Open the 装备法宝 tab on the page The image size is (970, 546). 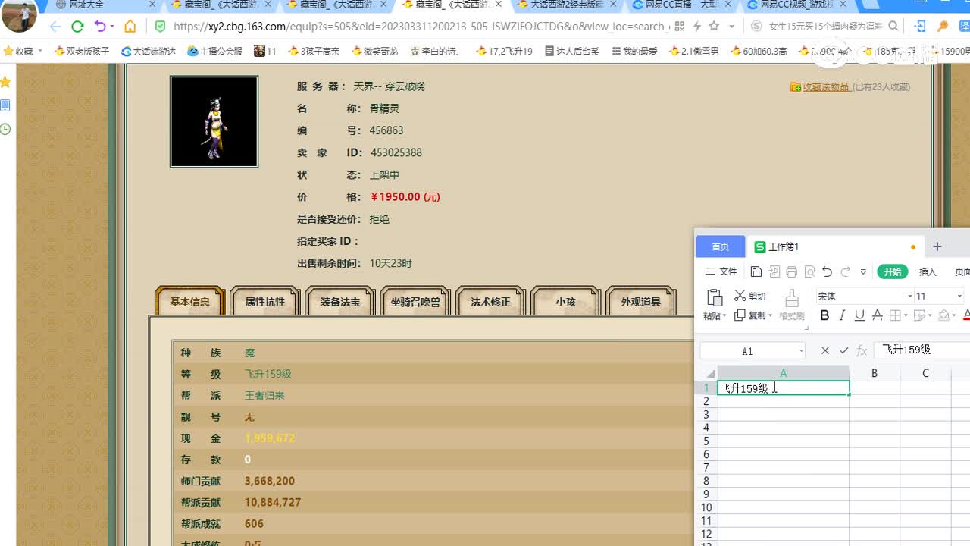tap(340, 301)
